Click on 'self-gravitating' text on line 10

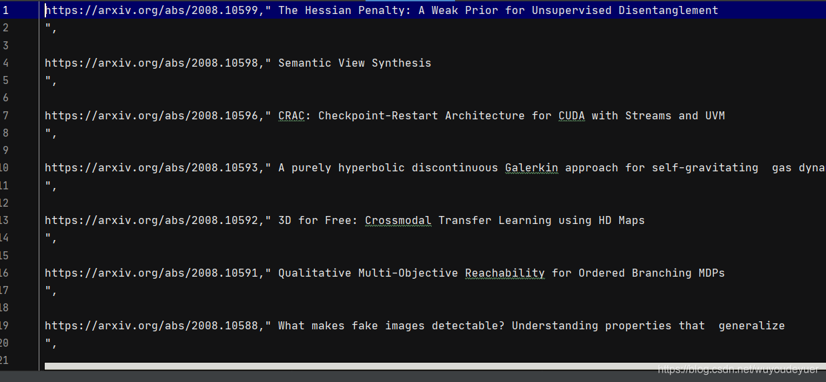click(705, 168)
